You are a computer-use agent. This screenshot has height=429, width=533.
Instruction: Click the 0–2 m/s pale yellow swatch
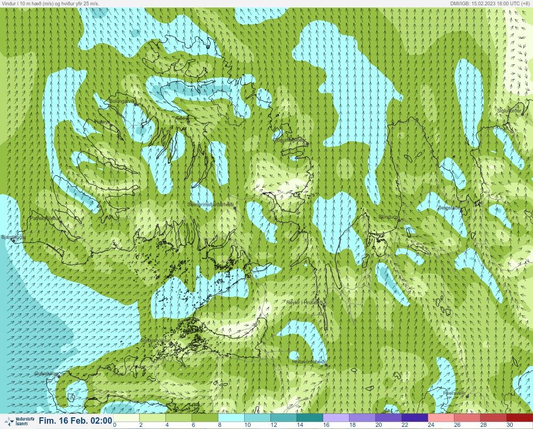coord(126,417)
